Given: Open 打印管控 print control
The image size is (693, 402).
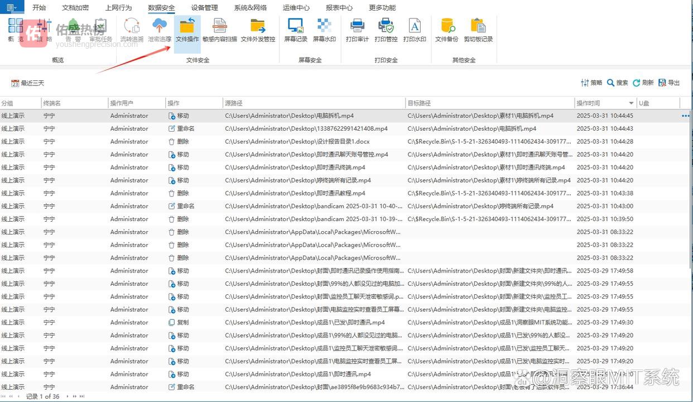Looking at the screenshot, I should pos(386,30).
